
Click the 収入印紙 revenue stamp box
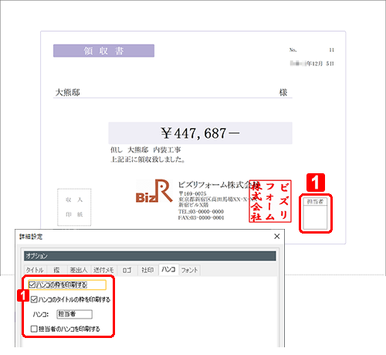pos(74,207)
